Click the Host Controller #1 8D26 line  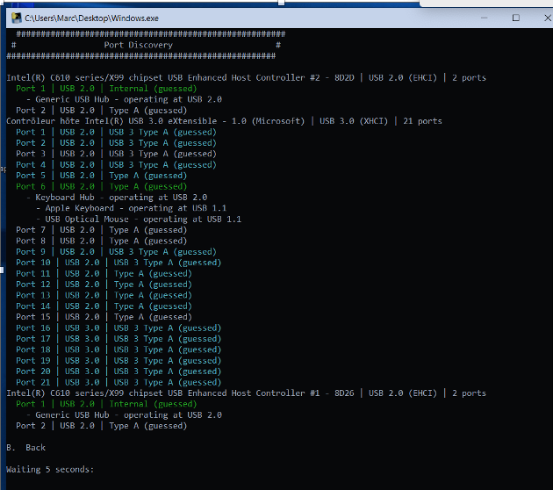tap(246, 393)
